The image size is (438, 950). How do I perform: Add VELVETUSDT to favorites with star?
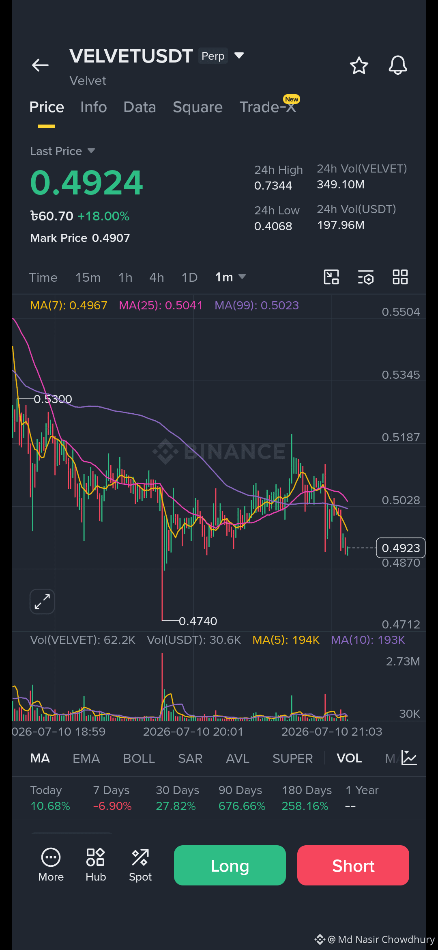(359, 65)
